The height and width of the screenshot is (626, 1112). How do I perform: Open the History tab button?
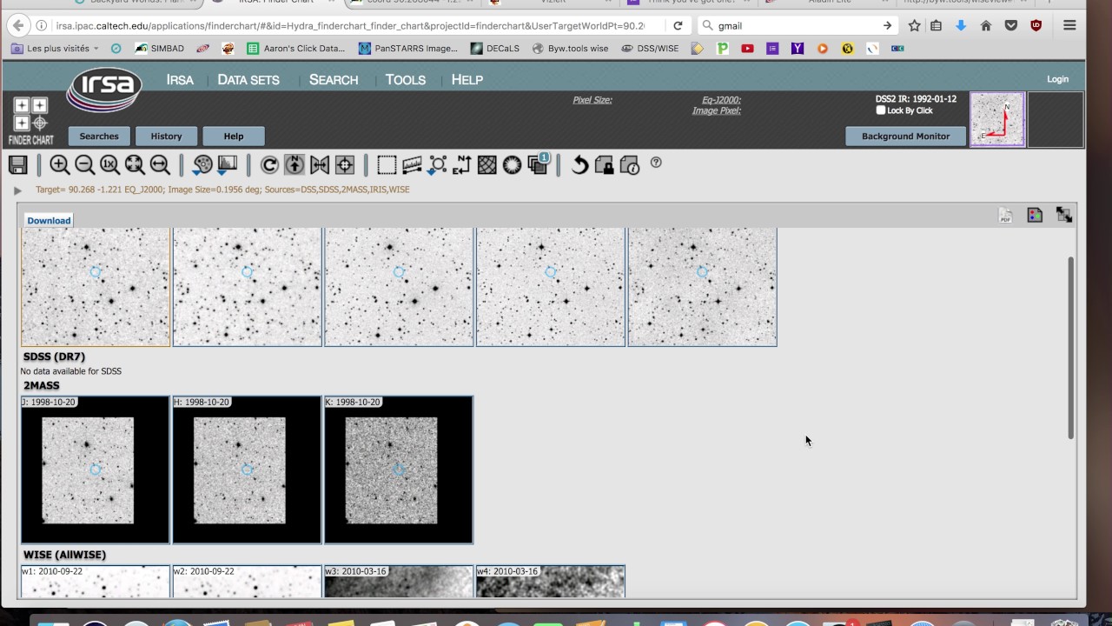coord(166,137)
